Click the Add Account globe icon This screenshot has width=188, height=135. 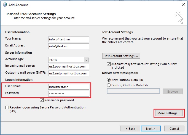click(5, 5)
